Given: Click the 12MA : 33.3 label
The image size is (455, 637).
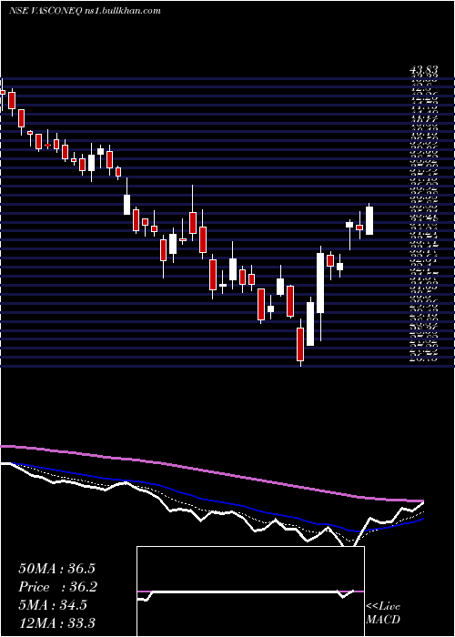Looking at the screenshot, I should [56, 623].
